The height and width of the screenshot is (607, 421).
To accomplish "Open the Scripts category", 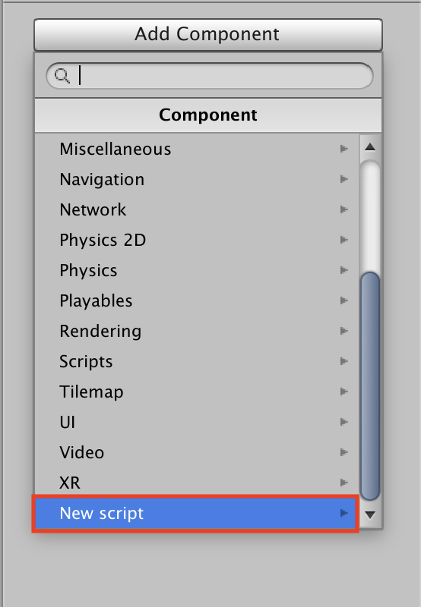I will click(197, 361).
